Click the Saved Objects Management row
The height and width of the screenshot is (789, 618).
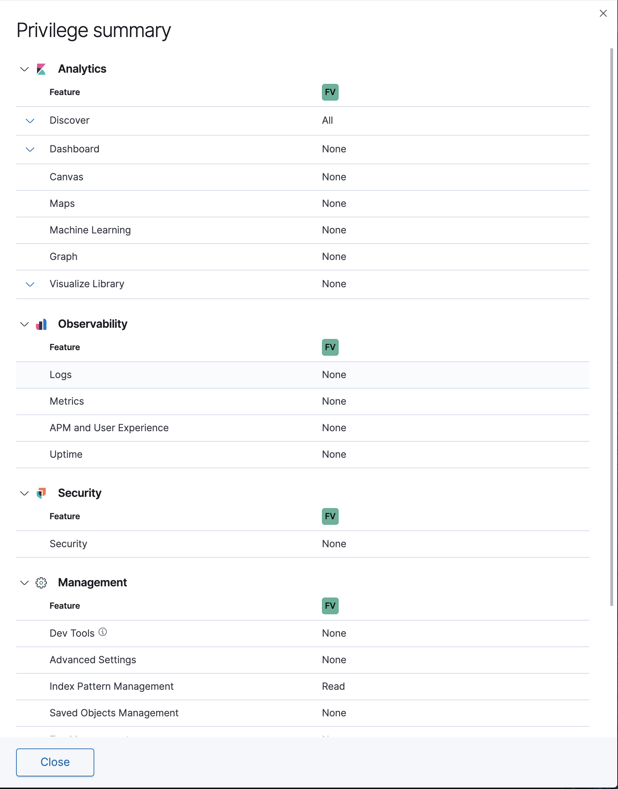pos(181,713)
